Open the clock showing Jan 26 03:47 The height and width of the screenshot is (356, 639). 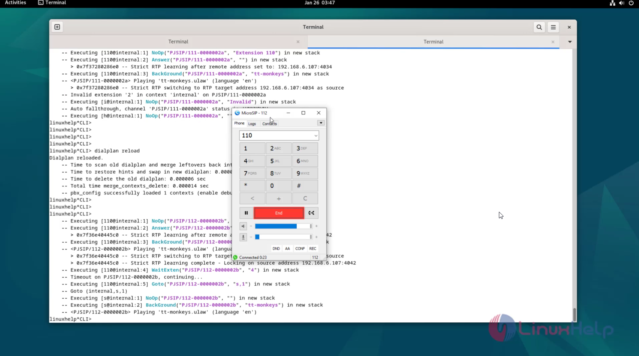click(x=319, y=3)
